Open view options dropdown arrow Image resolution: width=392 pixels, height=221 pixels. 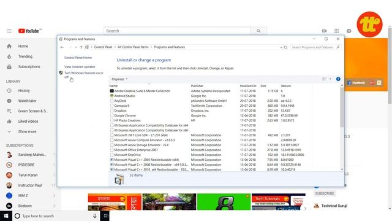(x=330, y=79)
